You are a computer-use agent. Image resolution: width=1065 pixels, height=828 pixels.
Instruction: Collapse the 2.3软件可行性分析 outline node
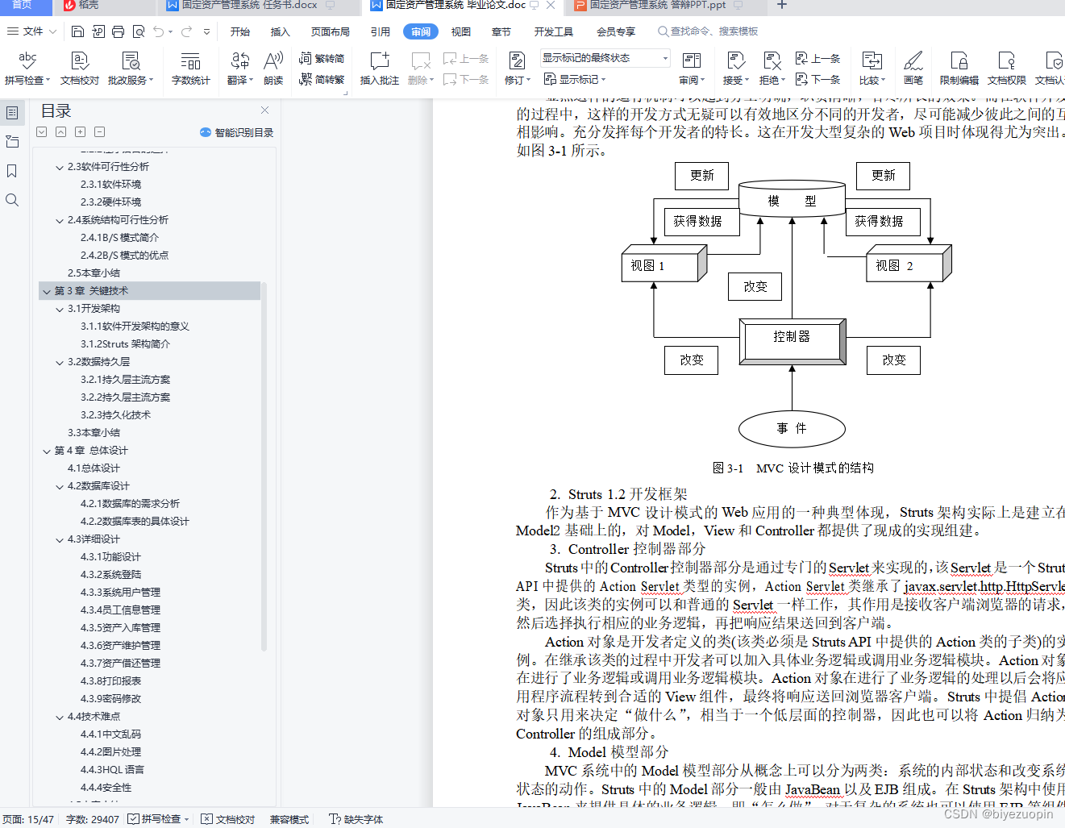tap(59, 167)
